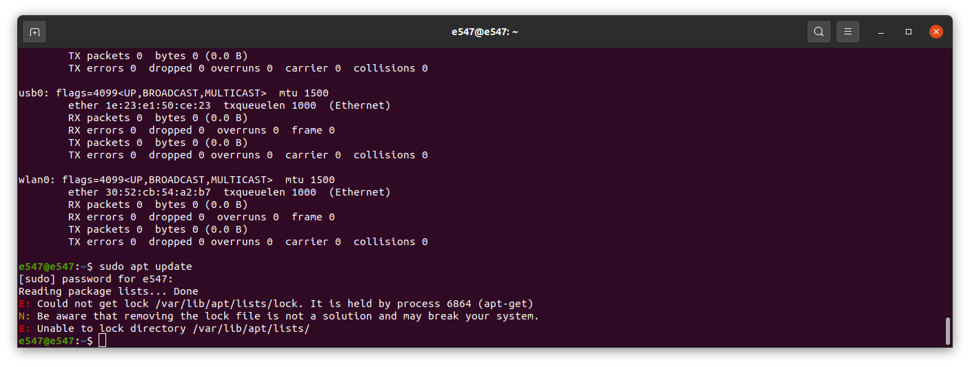Screen dimensions: 970x367
Task: Open the hamburger menu
Action: pos(848,32)
